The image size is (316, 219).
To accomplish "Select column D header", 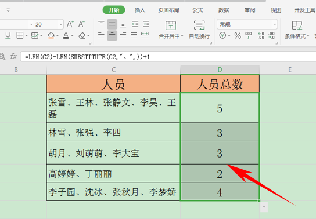I will point(220,70).
